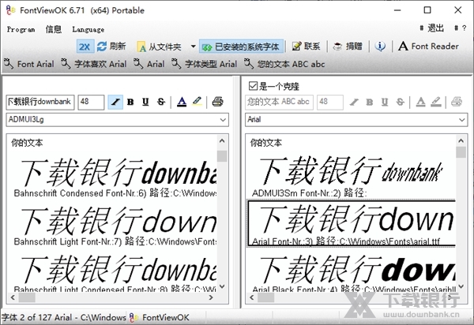
Task: Toggle bold in the left panel
Action: coord(130,102)
